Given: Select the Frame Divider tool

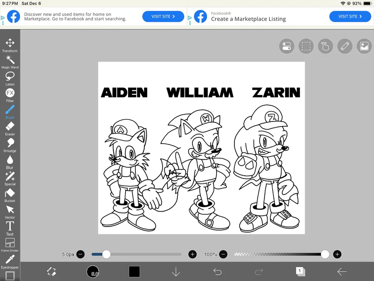Looking at the screenshot, I should (x=10, y=245).
